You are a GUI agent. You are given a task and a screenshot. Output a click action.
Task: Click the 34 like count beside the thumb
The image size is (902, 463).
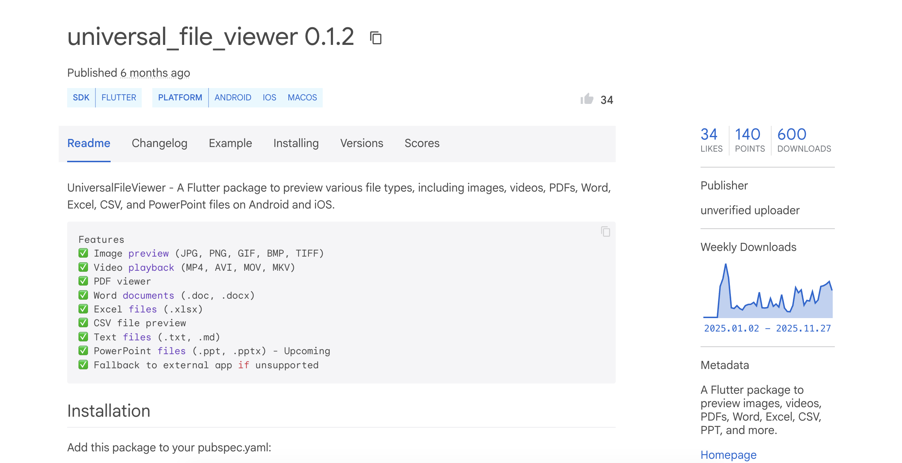[607, 100]
